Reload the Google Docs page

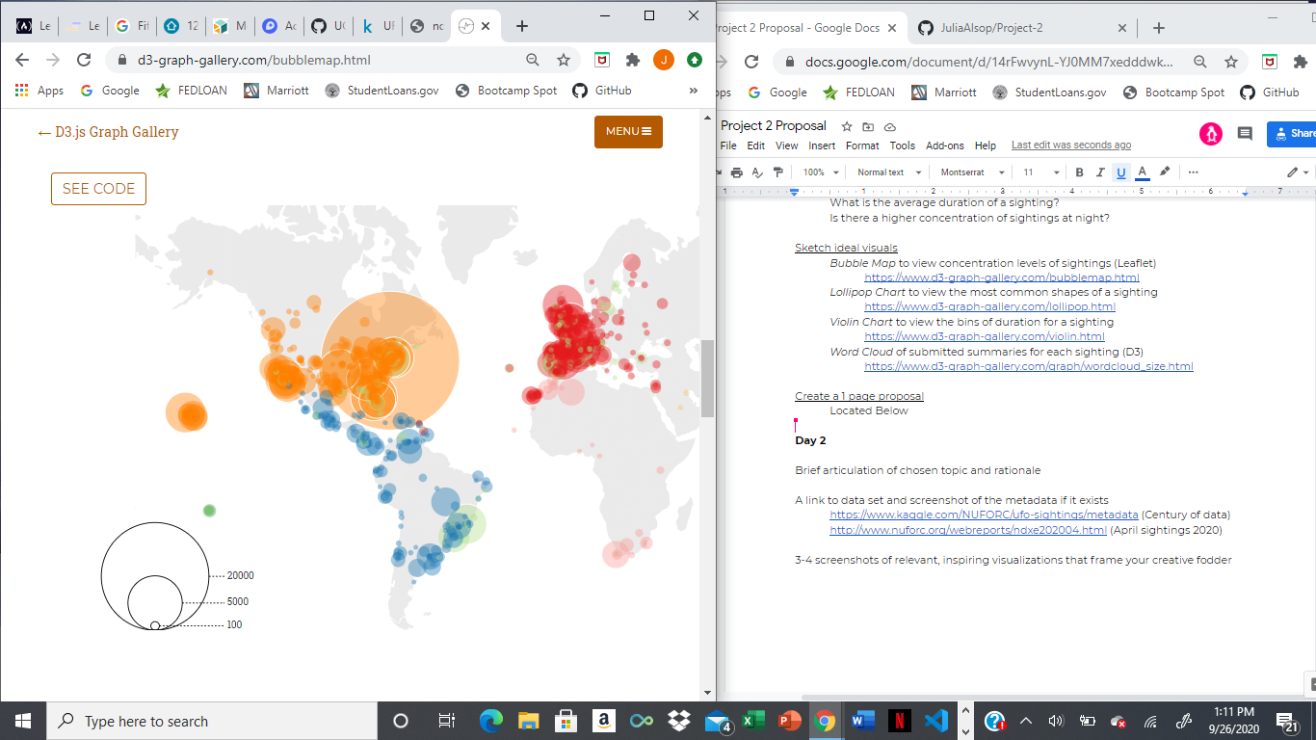(752, 62)
